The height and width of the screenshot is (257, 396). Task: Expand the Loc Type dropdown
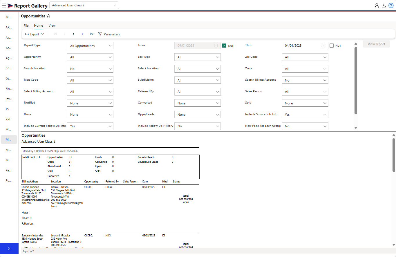coord(198,57)
